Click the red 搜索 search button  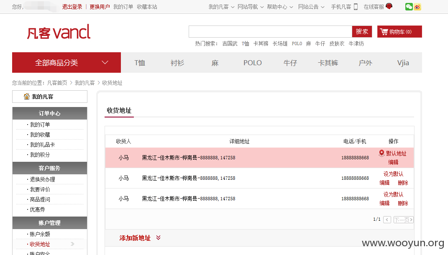pos(362,31)
